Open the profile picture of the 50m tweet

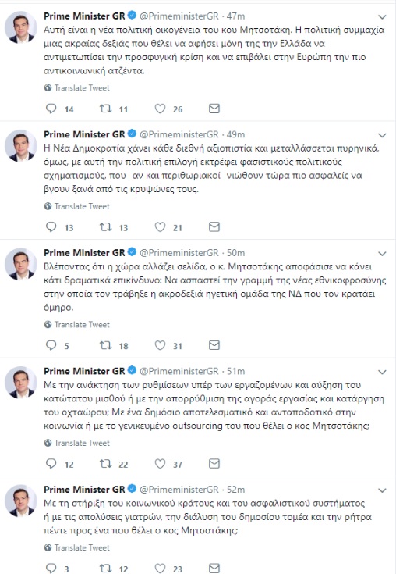[x=21, y=264]
